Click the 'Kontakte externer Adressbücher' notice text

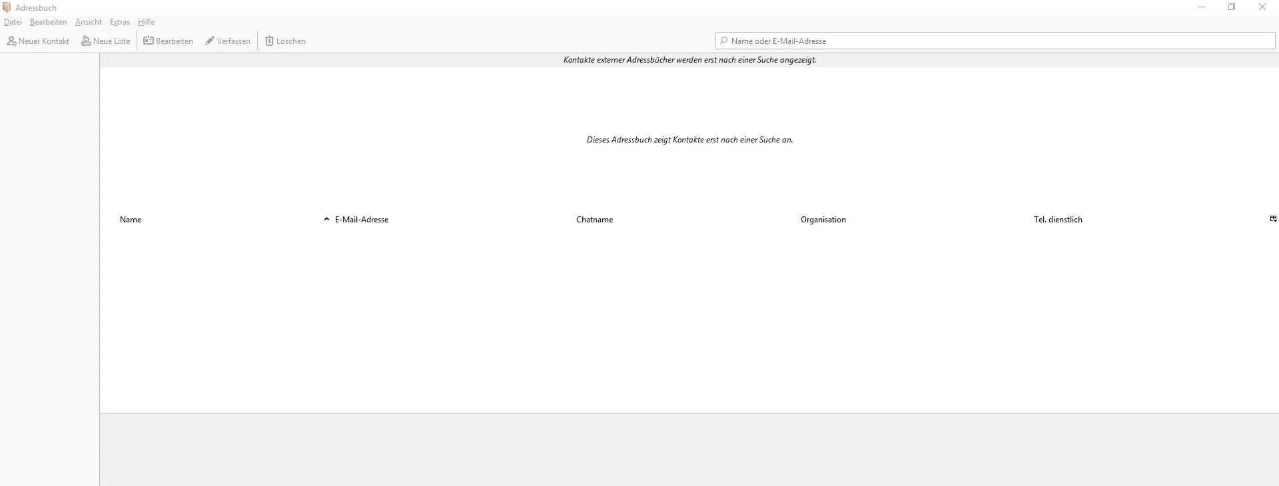pyautogui.click(x=689, y=60)
